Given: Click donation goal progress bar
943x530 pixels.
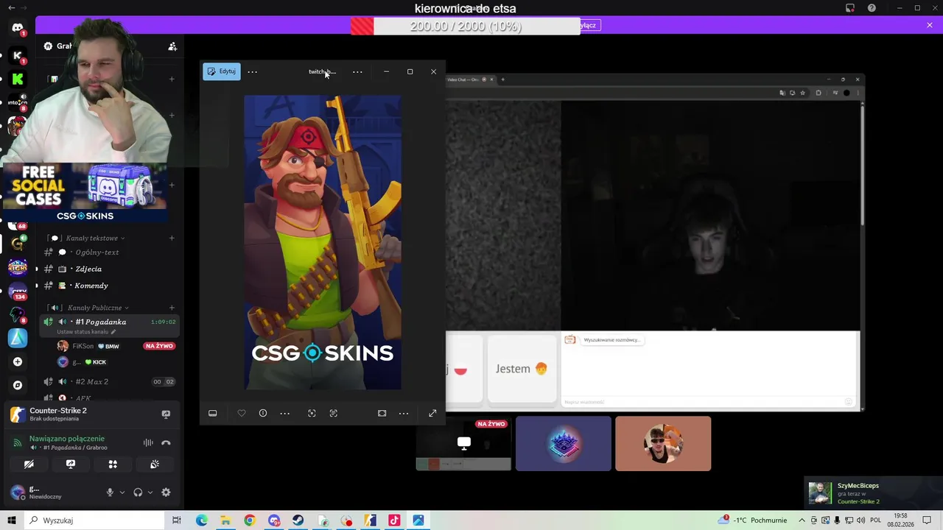Looking at the screenshot, I should click(x=466, y=26).
